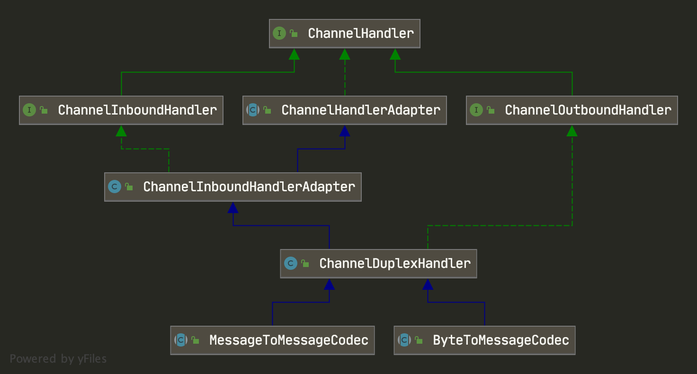Select the ChannelInboundHandler node label
The height and width of the screenshot is (374, 697).
(x=137, y=110)
